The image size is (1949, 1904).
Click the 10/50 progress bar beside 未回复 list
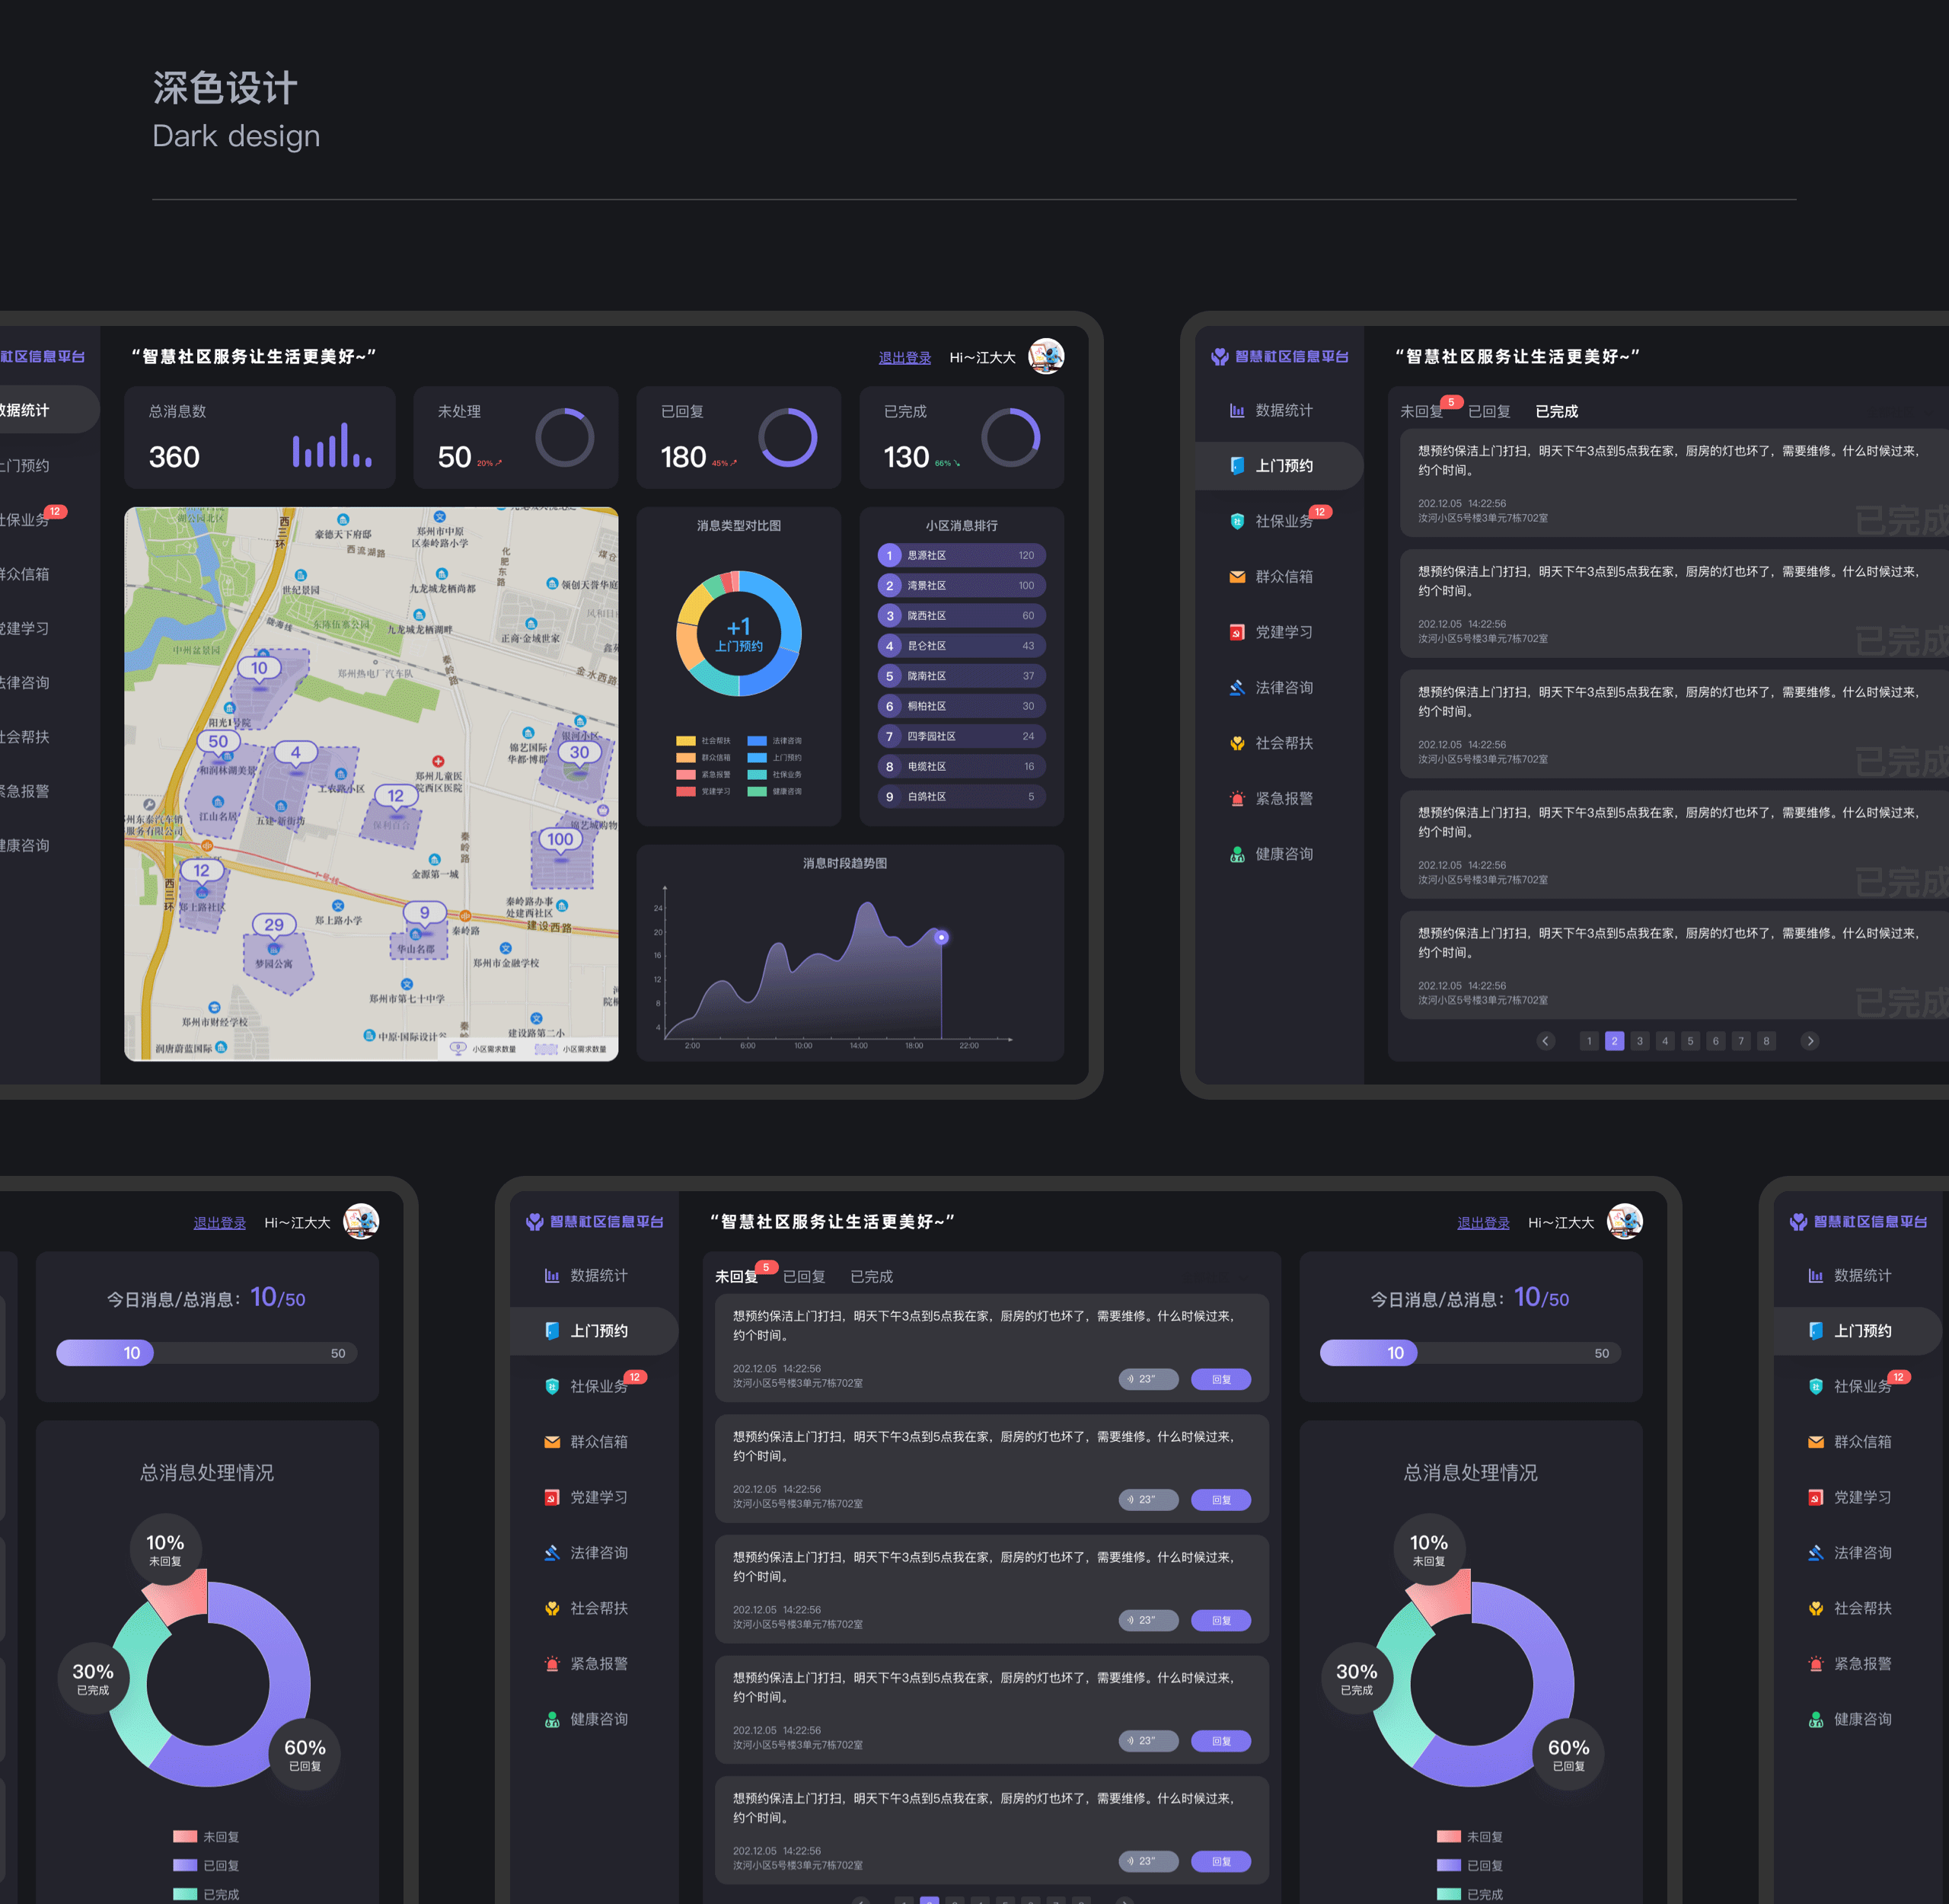pos(1470,1353)
